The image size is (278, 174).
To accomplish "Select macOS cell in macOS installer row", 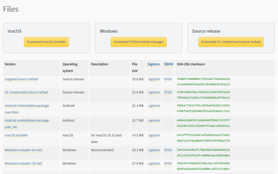I will [x=68, y=135].
